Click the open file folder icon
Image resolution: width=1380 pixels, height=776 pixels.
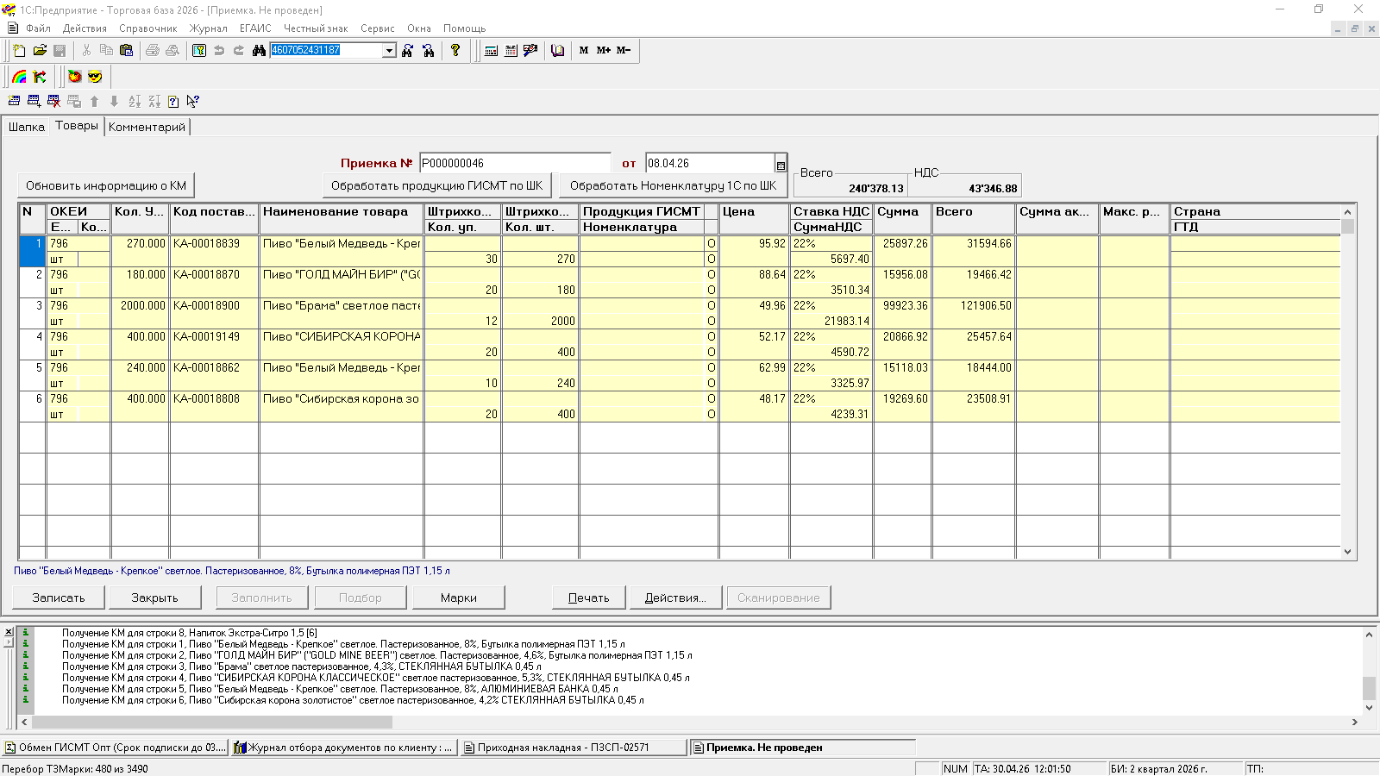[40, 51]
